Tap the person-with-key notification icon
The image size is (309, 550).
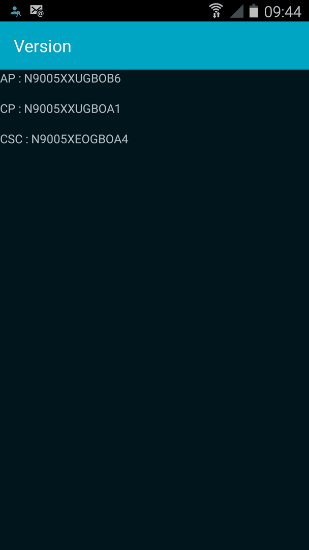16,11
